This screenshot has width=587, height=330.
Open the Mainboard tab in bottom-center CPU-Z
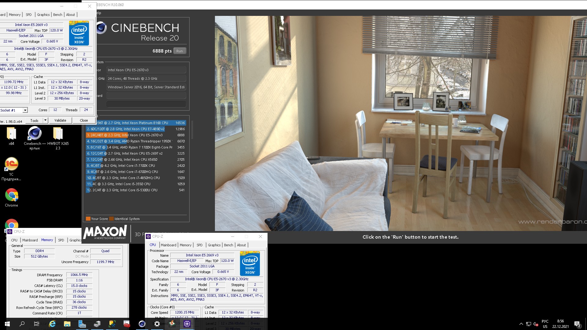(x=168, y=245)
